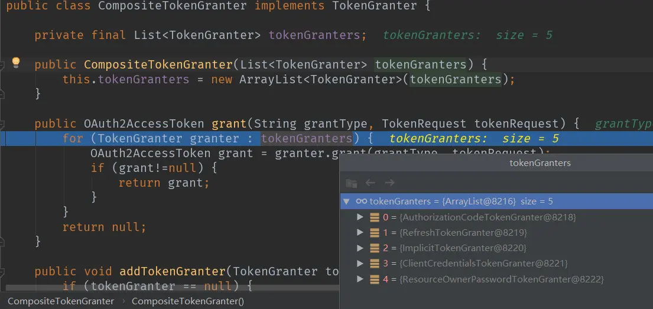The width and height of the screenshot is (653, 309).
Task: Click the CompositeTokenGranter() constructor breadcrumb
Action: (x=188, y=301)
